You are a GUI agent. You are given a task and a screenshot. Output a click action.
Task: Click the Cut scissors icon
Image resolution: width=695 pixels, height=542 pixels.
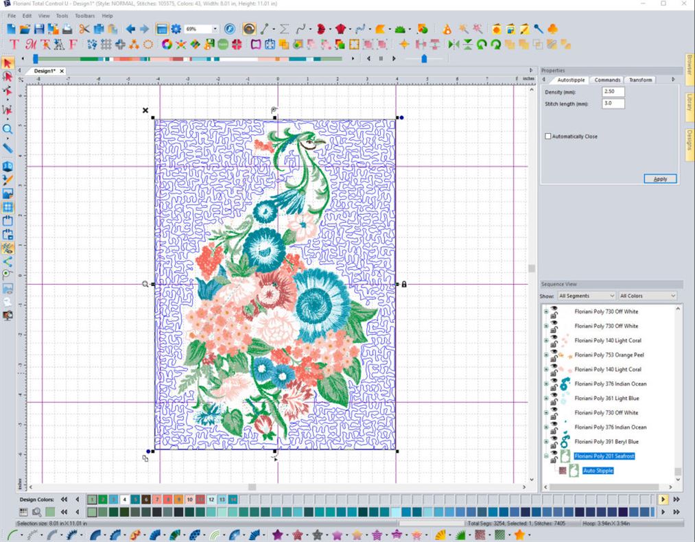84,30
